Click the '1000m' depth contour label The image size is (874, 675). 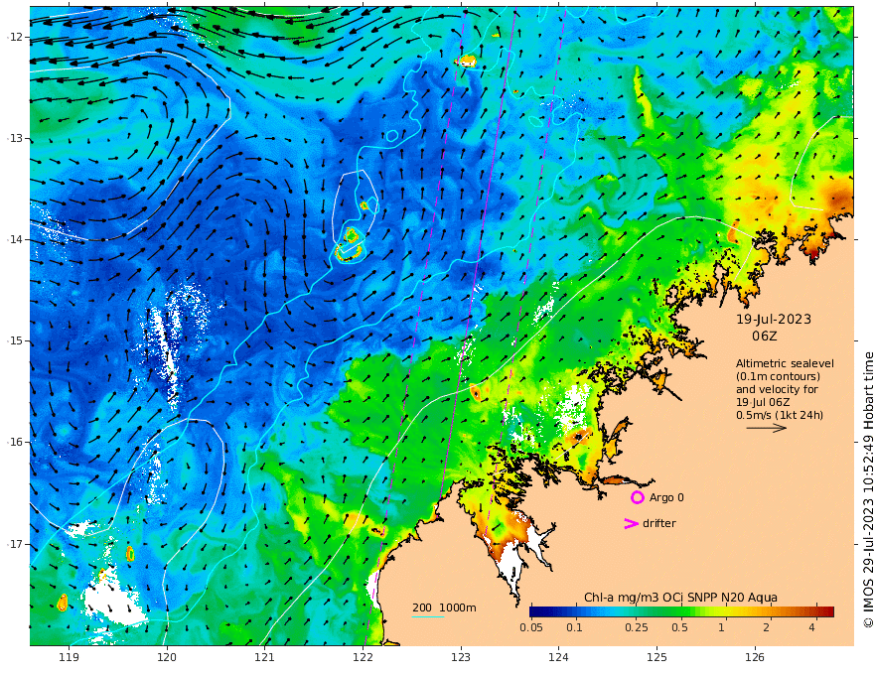458,607
